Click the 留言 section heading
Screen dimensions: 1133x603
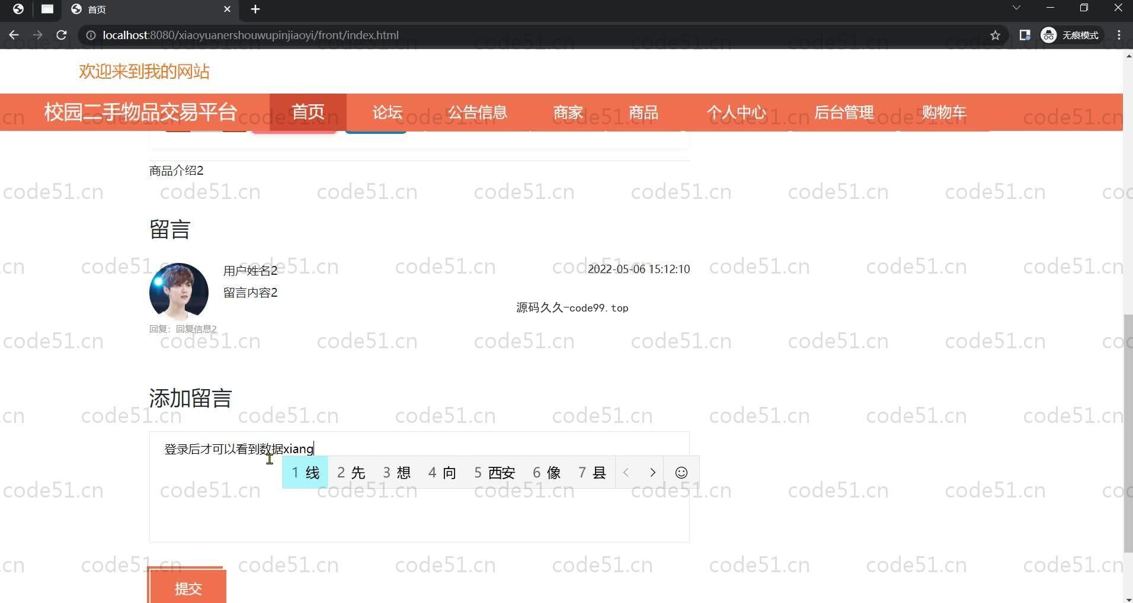point(169,229)
